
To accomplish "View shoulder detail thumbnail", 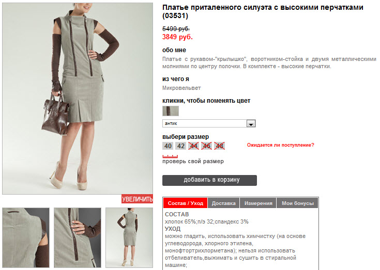I will (26, 237).
